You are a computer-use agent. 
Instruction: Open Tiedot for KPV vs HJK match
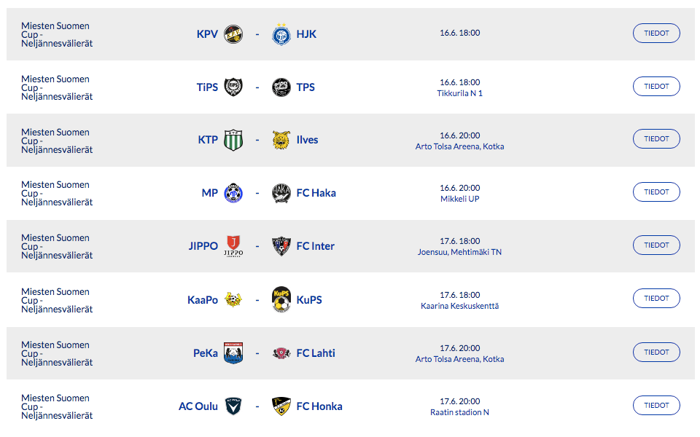tap(656, 34)
